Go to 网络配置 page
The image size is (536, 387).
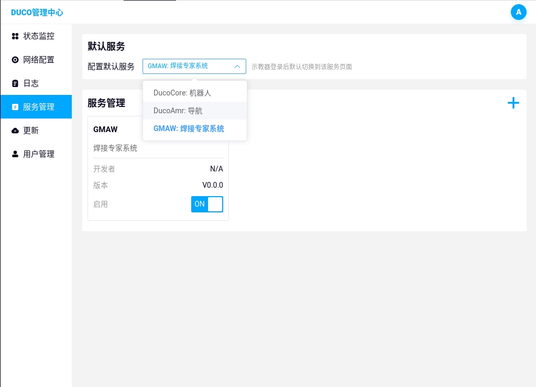[x=39, y=60]
